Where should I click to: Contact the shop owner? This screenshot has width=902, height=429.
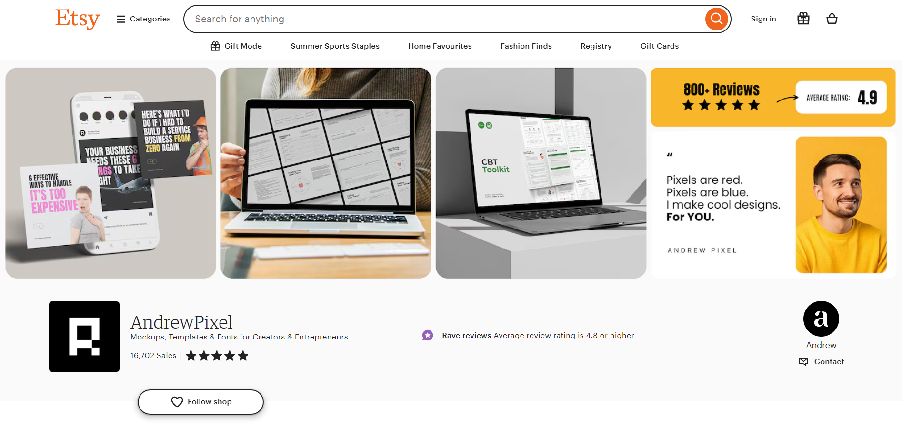coord(822,362)
